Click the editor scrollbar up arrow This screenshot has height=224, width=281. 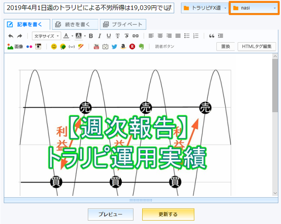(275, 57)
